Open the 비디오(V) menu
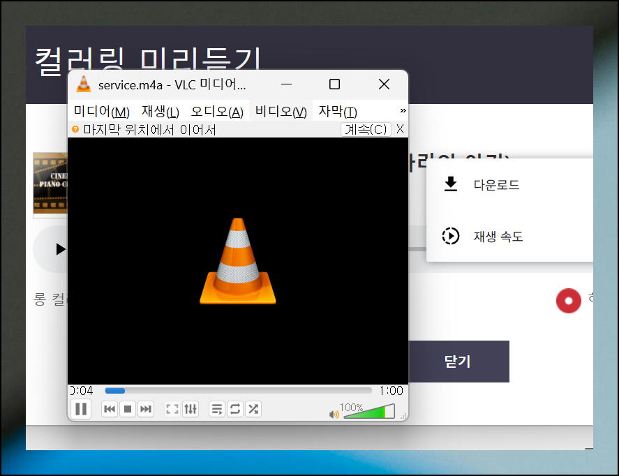The height and width of the screenshot is (476, 619). tap(281, 112)
